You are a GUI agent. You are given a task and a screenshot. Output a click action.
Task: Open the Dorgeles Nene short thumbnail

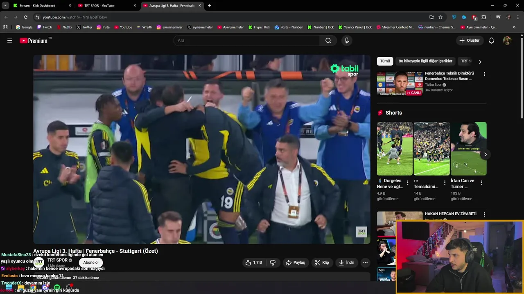click(x=395, y=149)
